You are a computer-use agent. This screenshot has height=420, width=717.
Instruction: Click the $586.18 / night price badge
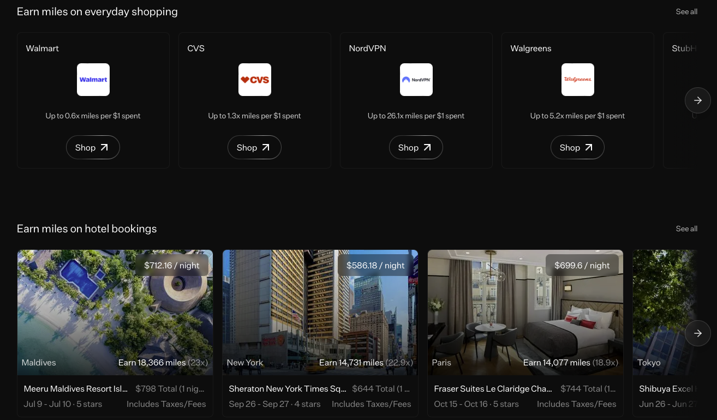(x=375, y=265)
